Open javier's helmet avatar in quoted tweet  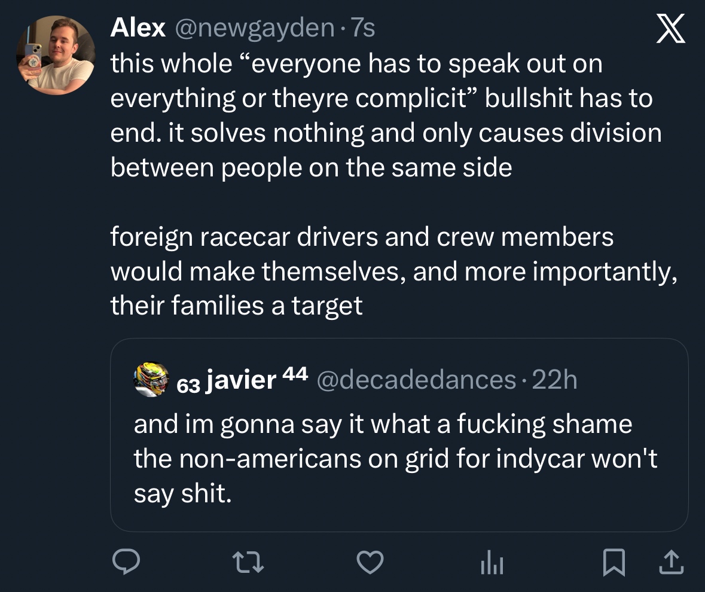151,380
